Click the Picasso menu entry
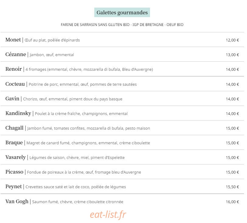This screenshot has height=223, width=247. point(122,172)
